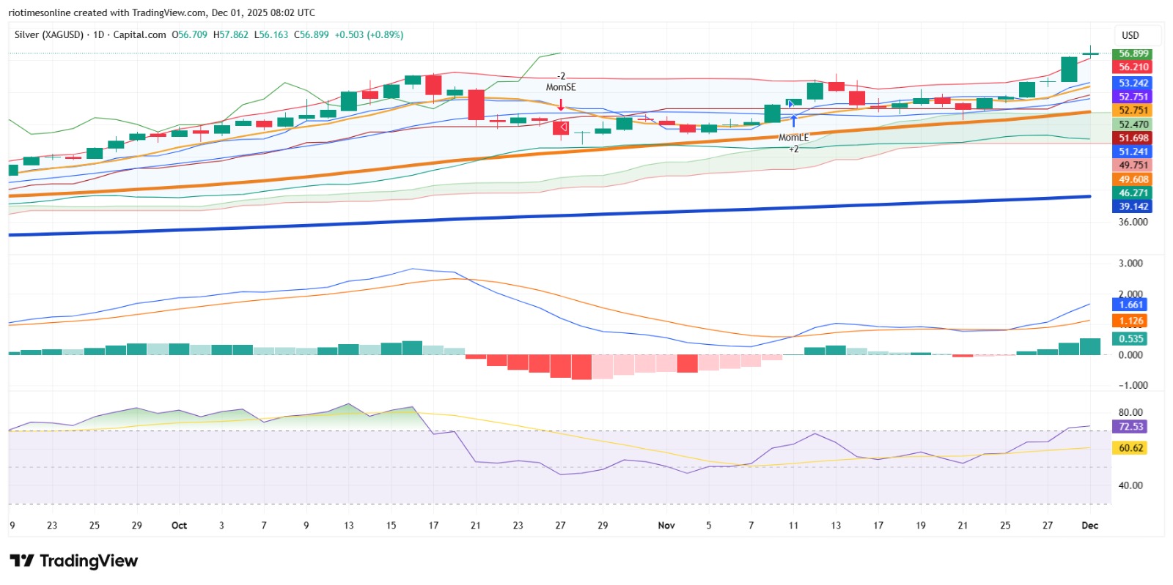1173x585 pixels.
Task: Click the 36.000 price axis value
Action: click(1133, 222)
